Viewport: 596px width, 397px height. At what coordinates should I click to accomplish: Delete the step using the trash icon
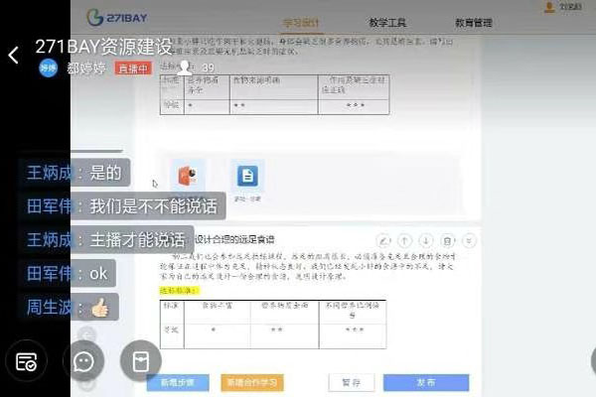coord(448,240)
